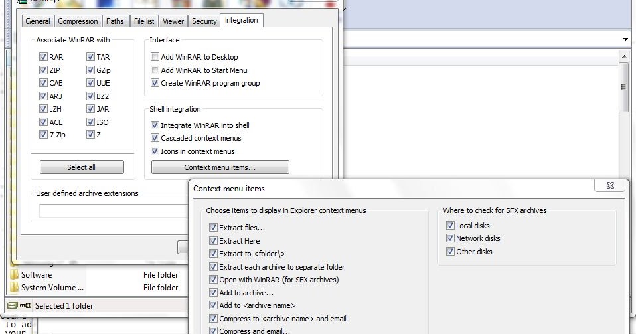
Task: Enable Add WinRAR to Start Menu
Action: coord(155,70)
